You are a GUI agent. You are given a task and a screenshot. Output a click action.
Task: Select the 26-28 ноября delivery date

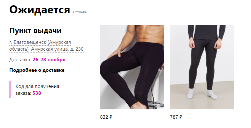coord(49,60)
